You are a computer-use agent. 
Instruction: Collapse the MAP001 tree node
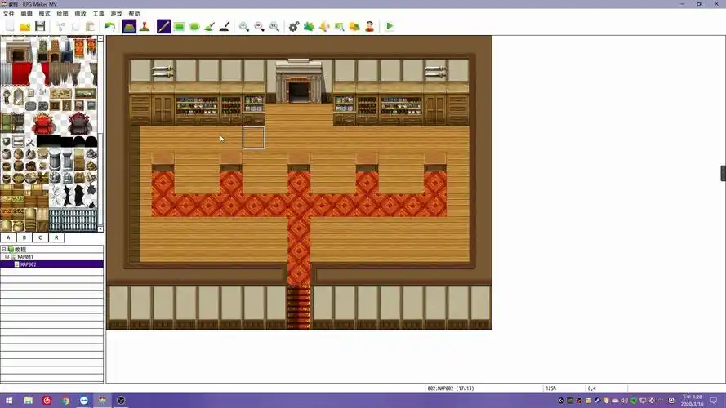point(7,257)
